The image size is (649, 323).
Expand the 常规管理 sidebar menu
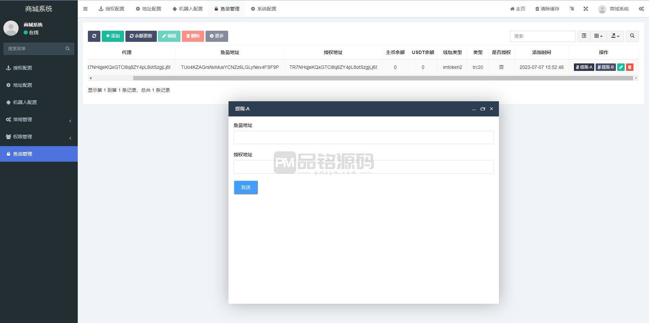pos(39,119)
